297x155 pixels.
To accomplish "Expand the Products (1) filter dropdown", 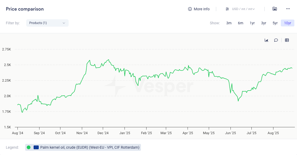I will tap(47, 23).
